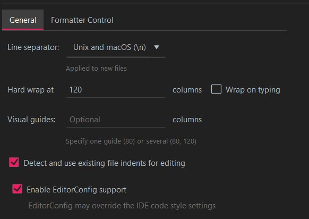Image resolution: width=309 pixels, height=219 pixels.
Task: Click the Line separator label
Action: [x=33, y=47]
